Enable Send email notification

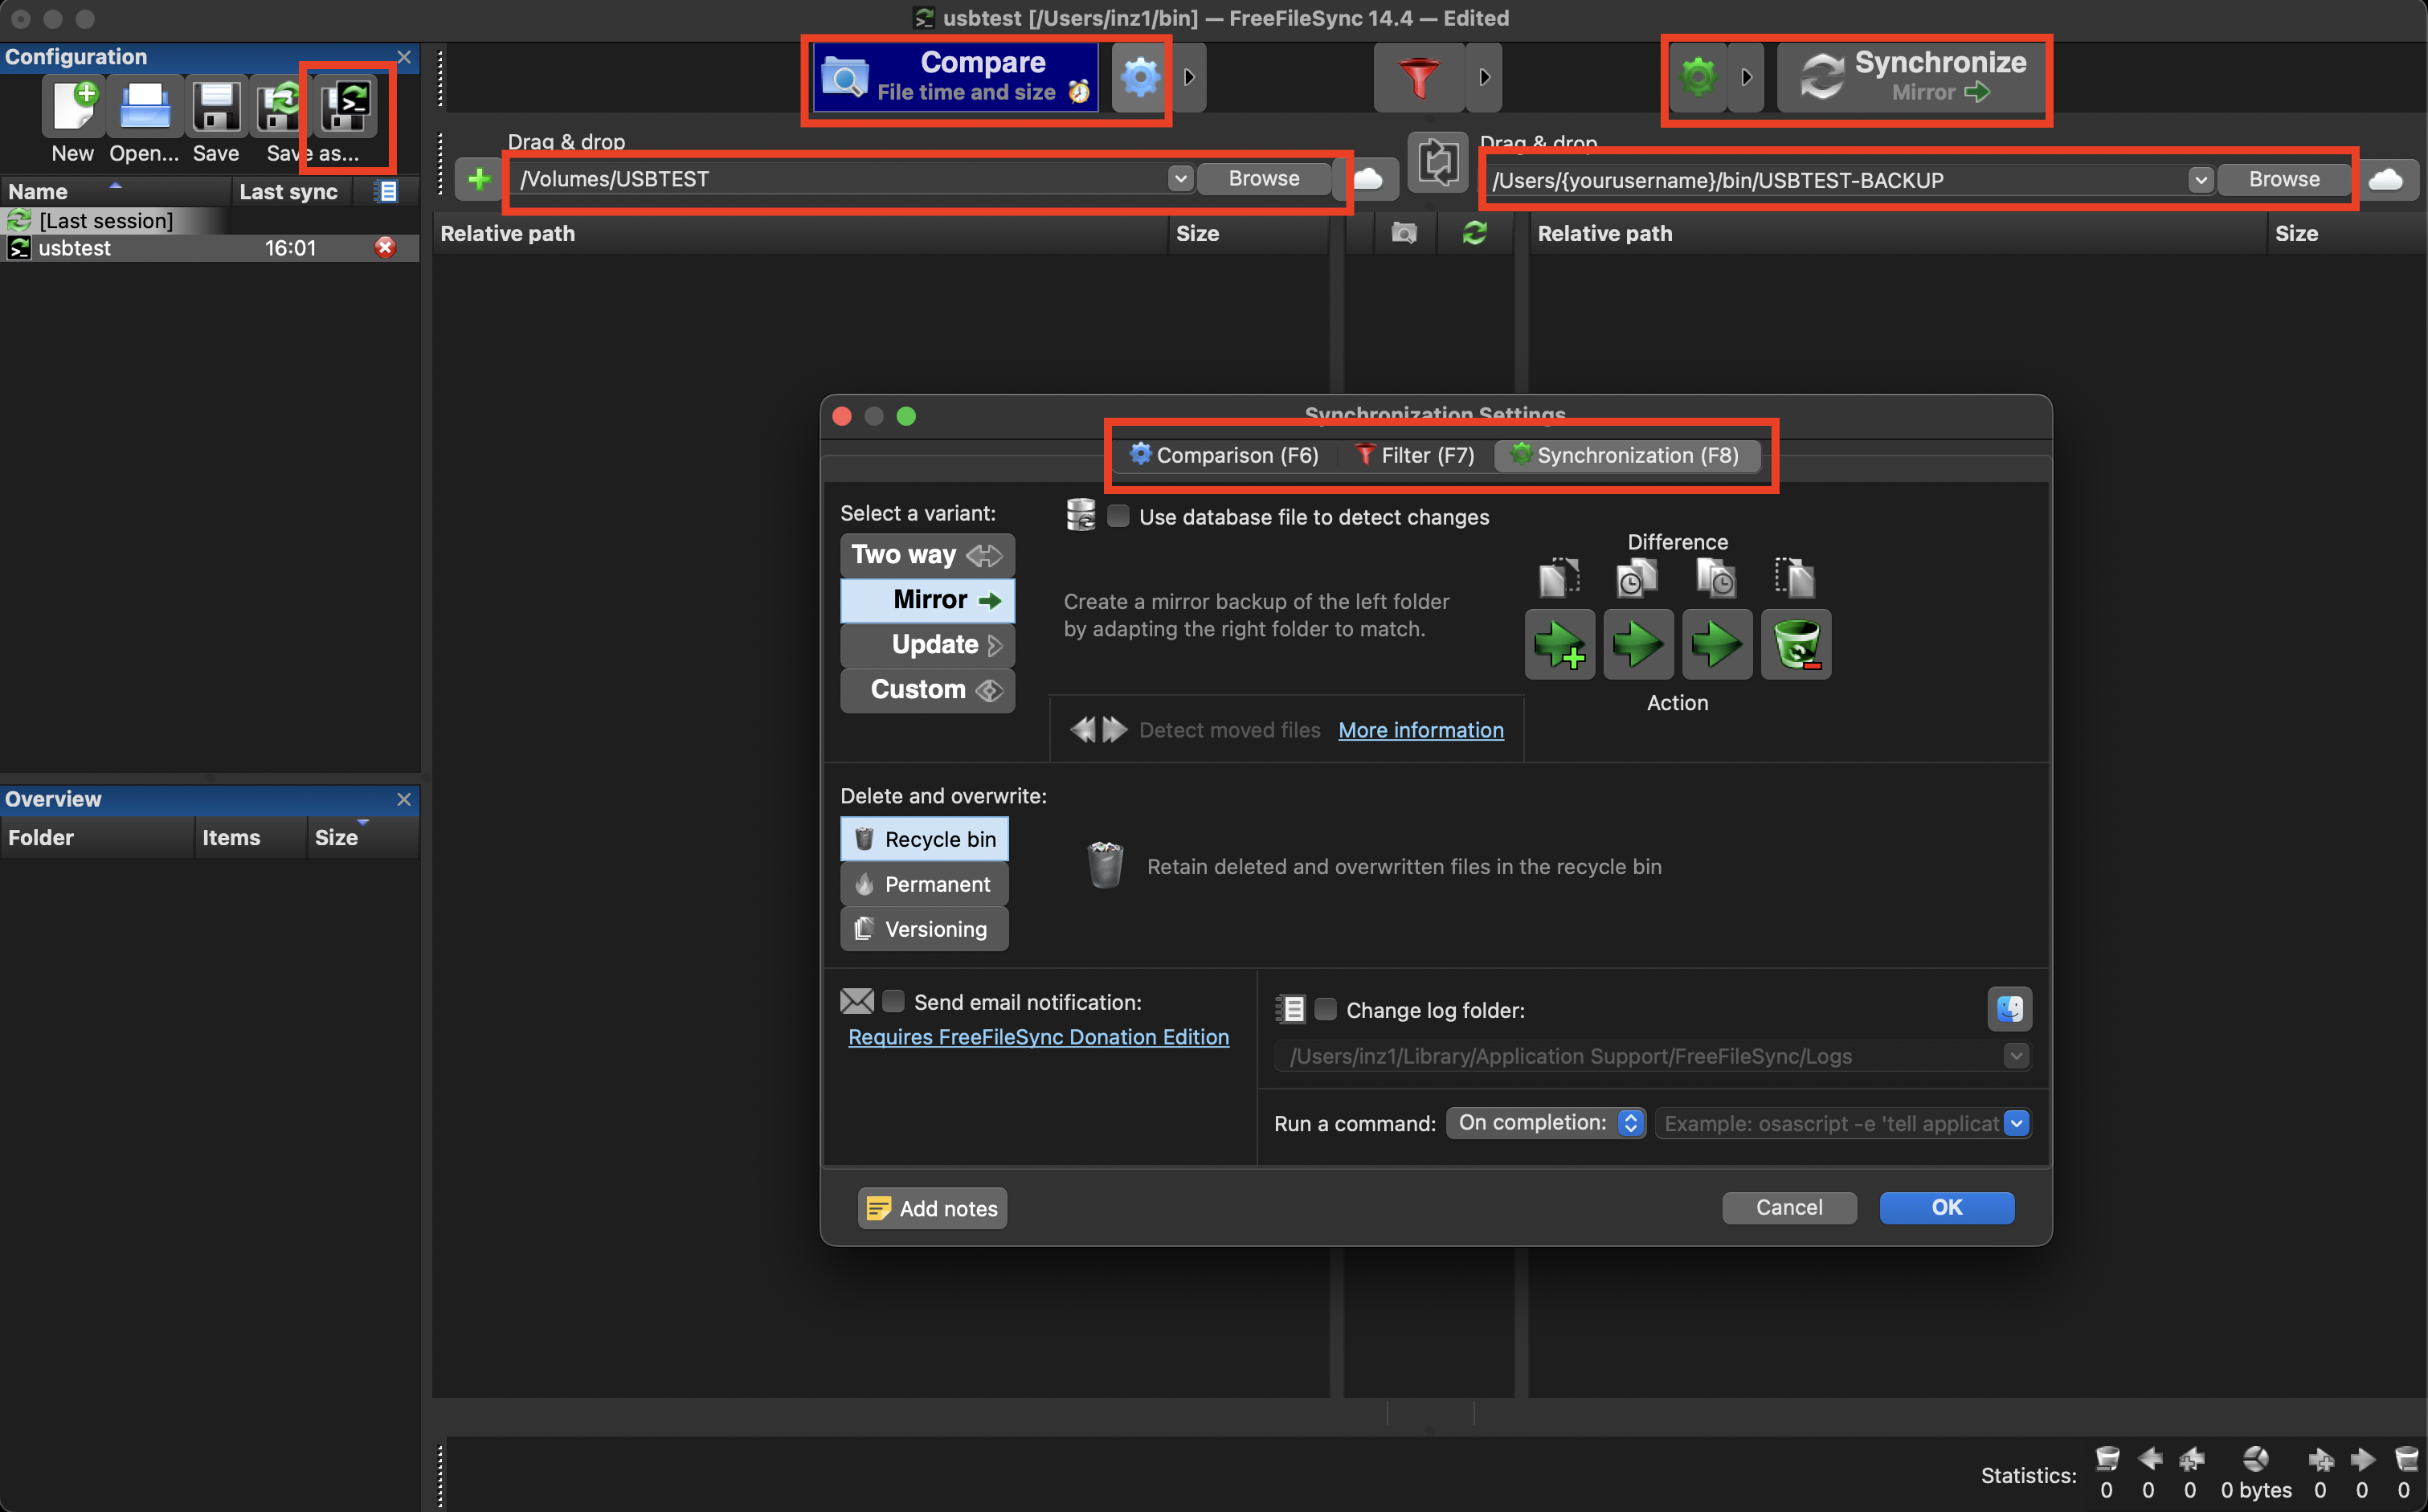(x=893, y=1000)
